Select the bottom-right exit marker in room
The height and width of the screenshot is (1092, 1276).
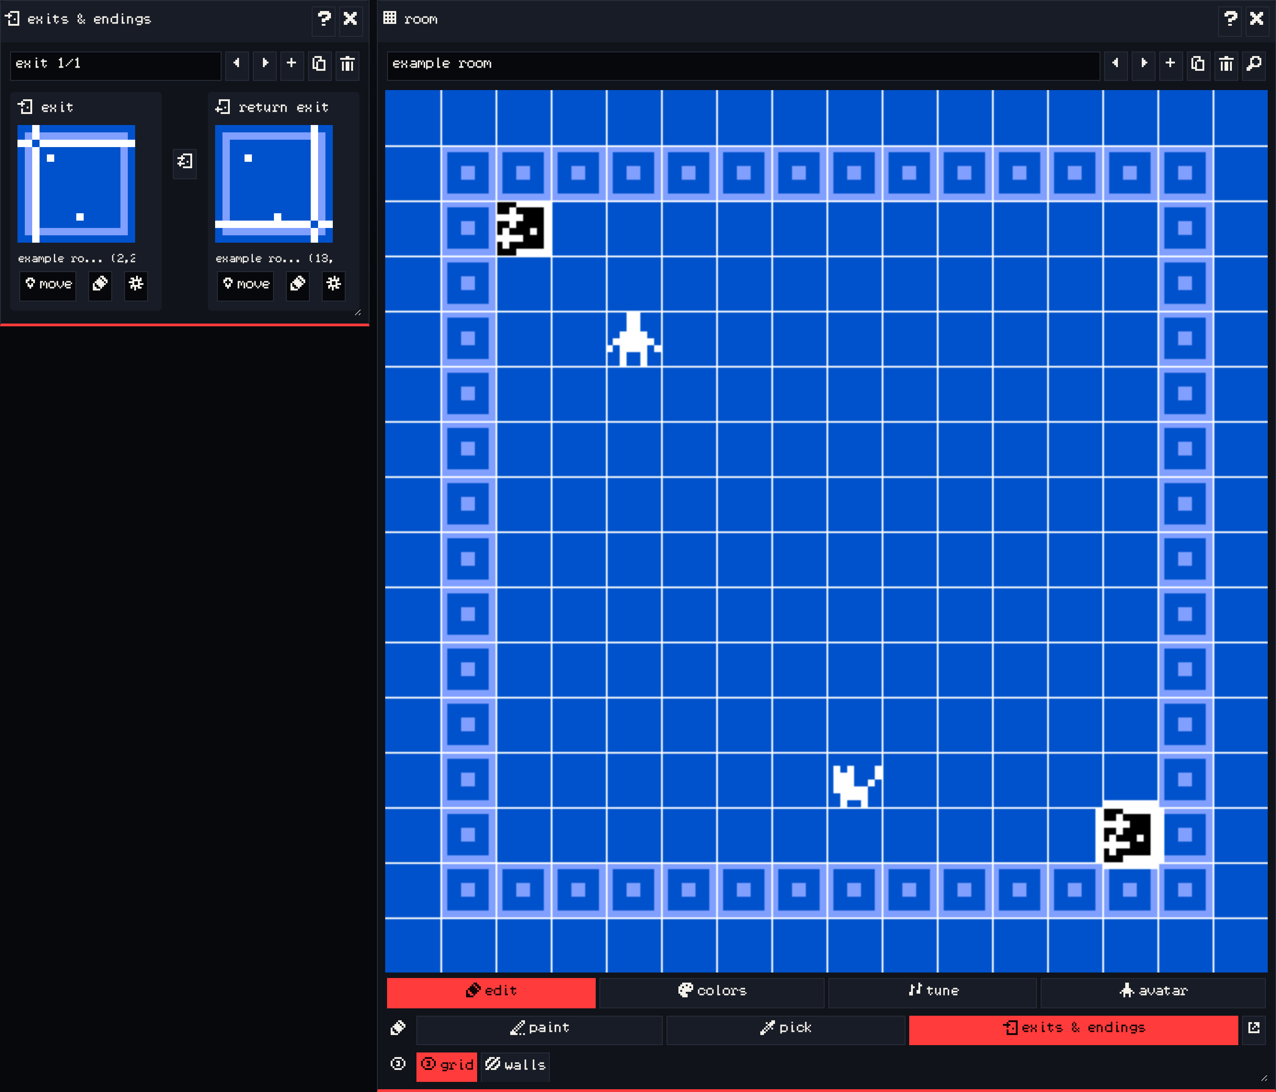point(1130,835)
